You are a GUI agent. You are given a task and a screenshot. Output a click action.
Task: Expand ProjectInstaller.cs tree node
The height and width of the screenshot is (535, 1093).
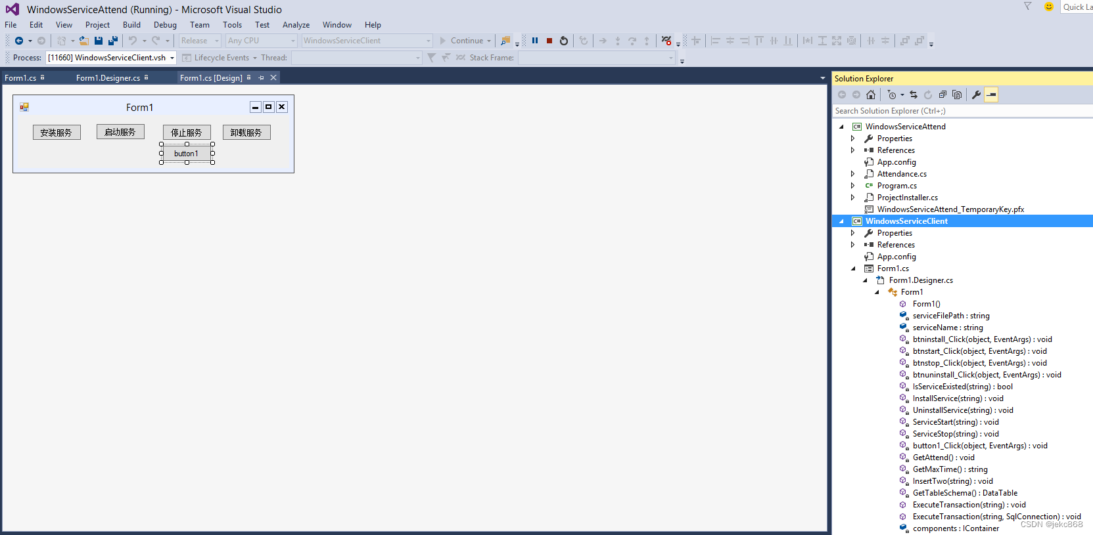(853, 198)
